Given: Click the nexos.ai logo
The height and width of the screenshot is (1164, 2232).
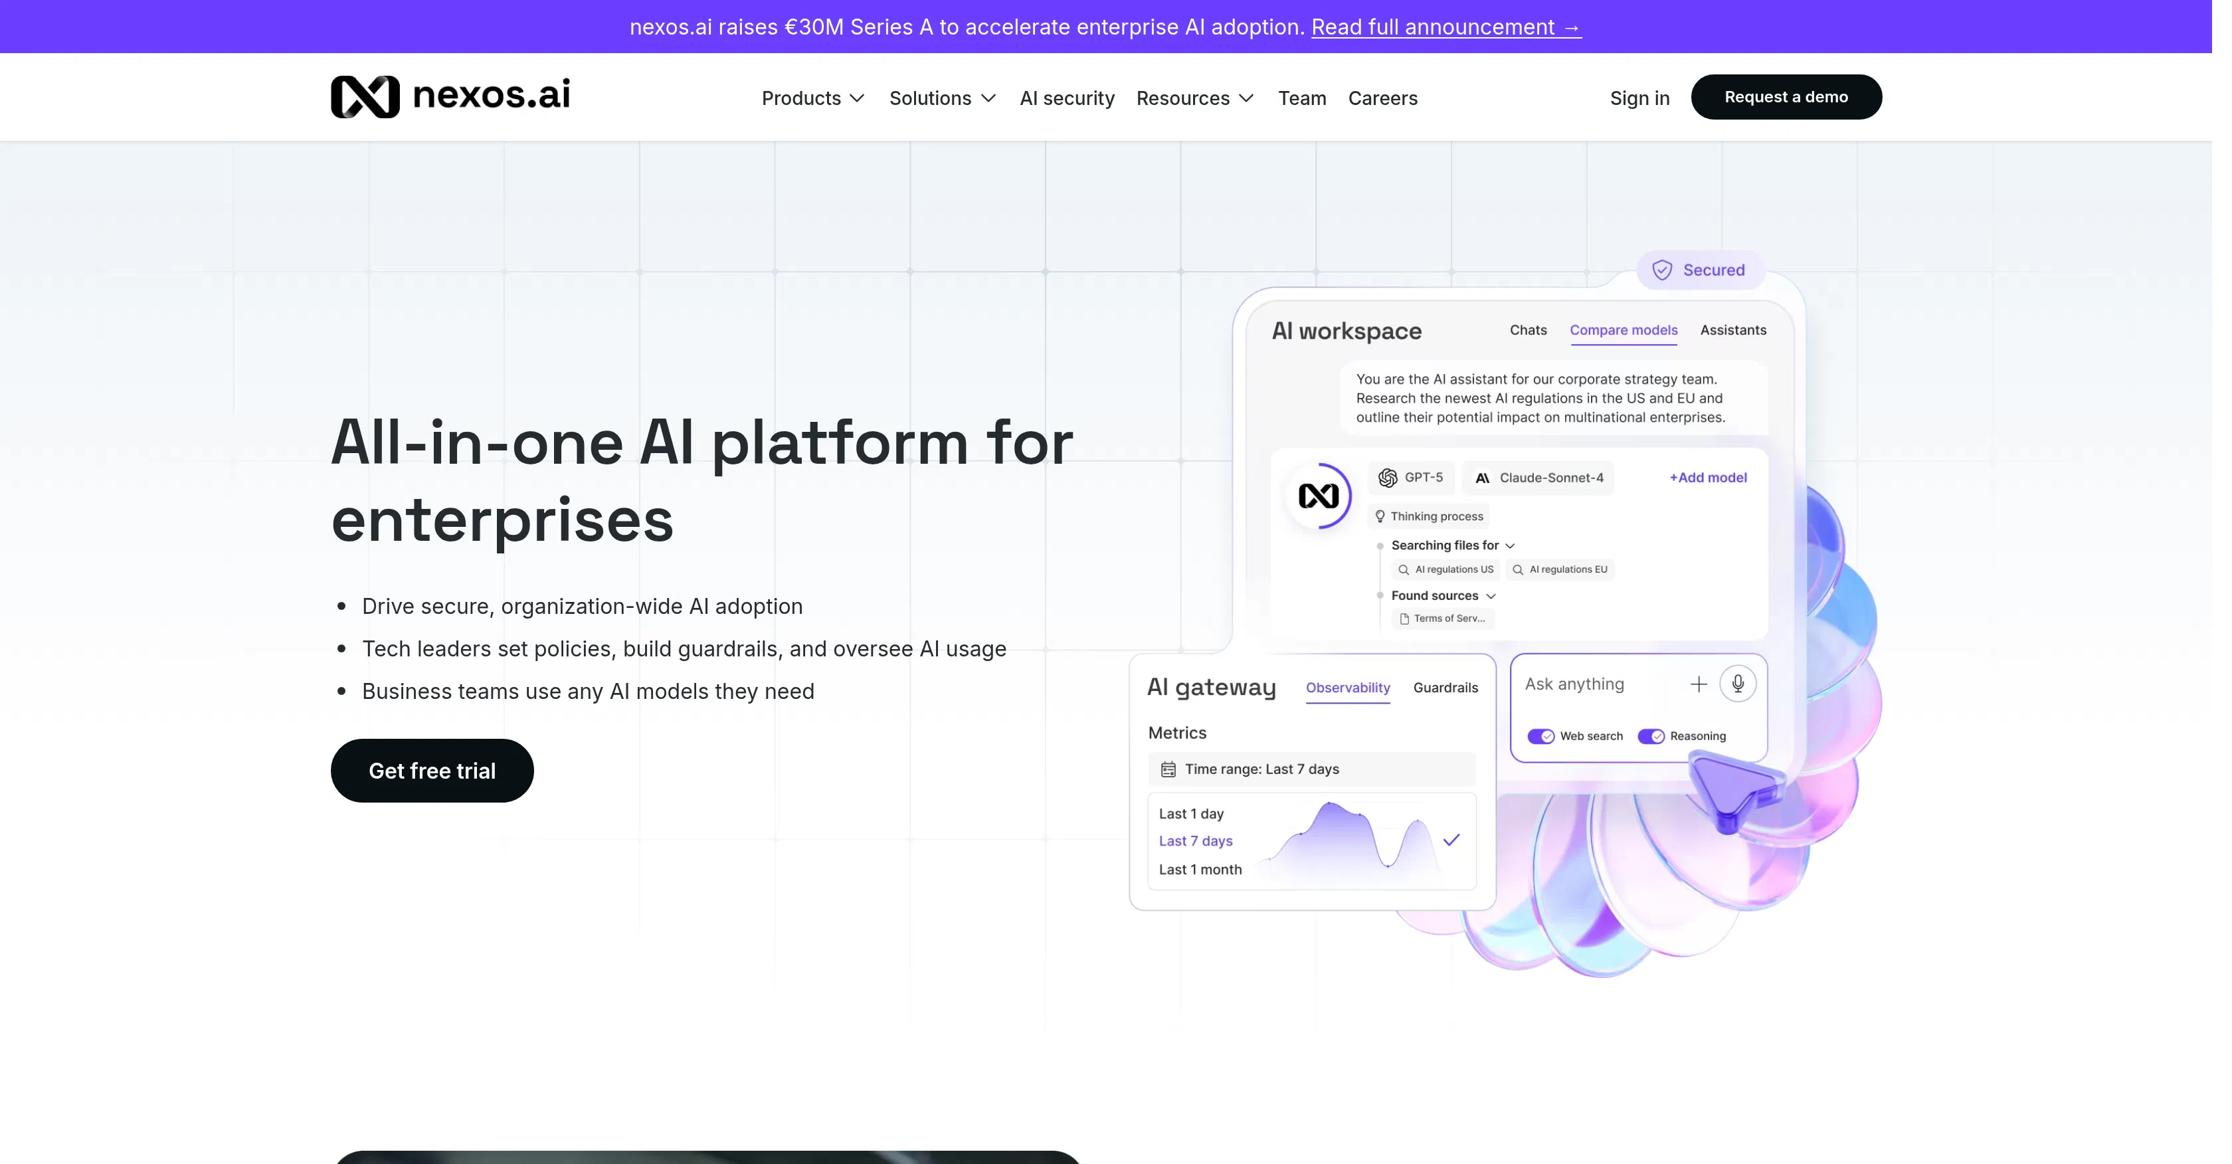Looking at the screenshot, I should tap(450, 96).
